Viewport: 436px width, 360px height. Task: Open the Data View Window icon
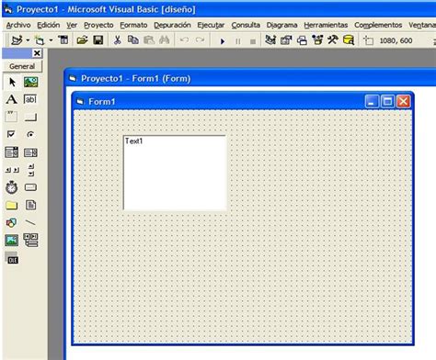pos(349,40)
